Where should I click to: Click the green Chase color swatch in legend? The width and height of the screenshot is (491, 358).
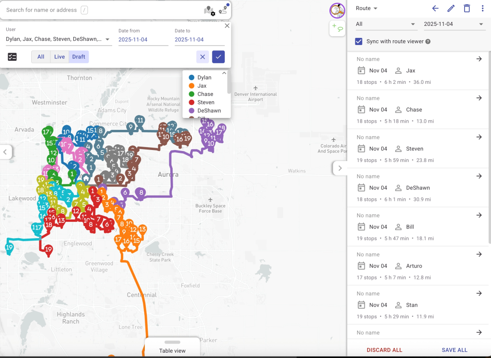pyautogui.click(x=192, y=94)
